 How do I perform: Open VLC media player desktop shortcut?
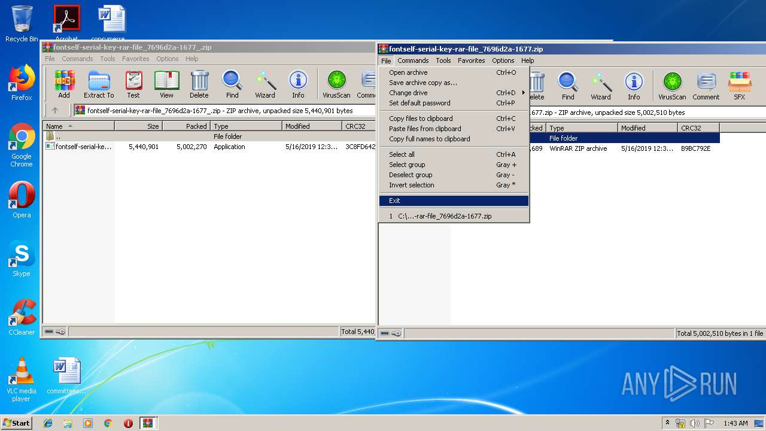[x=22, y=380]
